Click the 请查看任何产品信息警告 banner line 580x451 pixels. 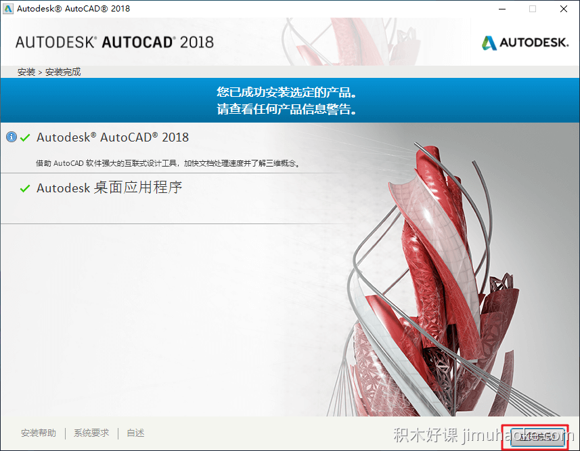click(x=286, y=109)
